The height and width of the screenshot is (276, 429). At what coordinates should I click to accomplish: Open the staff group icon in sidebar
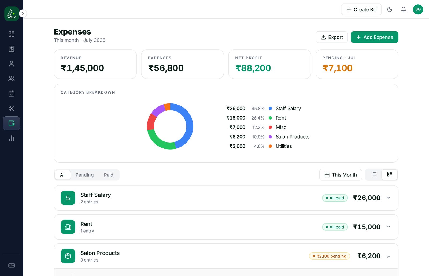pos(11,79)
